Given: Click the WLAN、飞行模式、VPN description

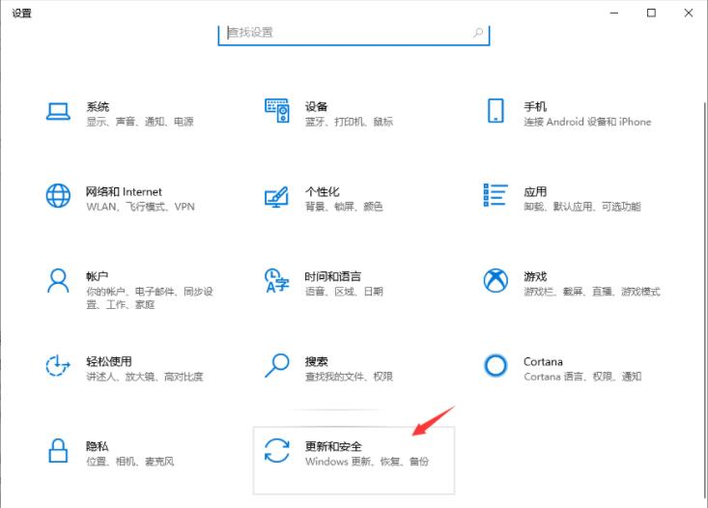Looking at the screenshot, I should 140,207.
